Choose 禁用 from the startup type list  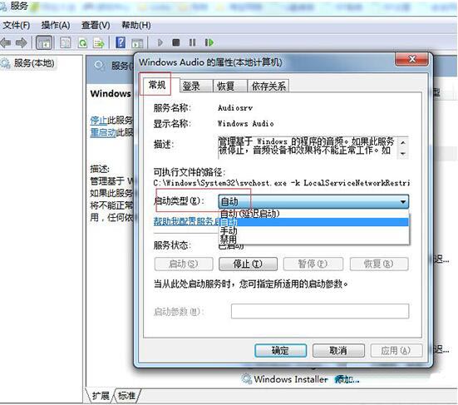[x=314, y=239]
